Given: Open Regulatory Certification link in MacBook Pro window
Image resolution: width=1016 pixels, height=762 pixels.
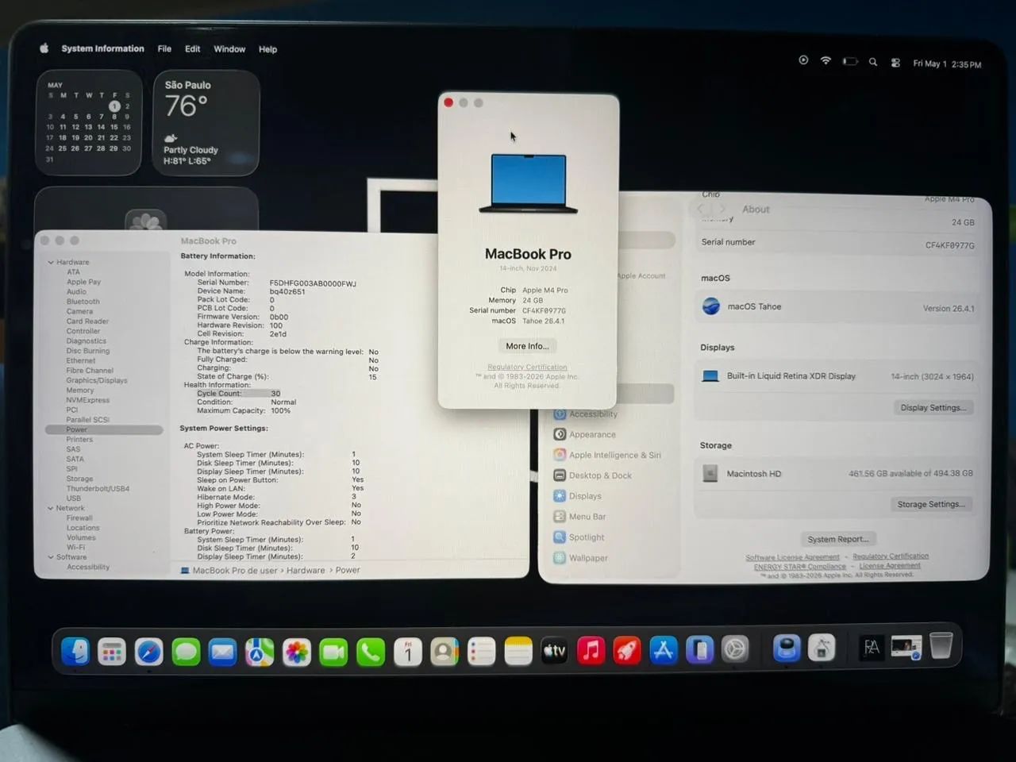Looking at the screenshot, I should pos(527,367).
